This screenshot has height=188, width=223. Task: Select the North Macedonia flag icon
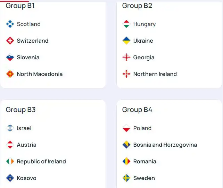(10, 74)
